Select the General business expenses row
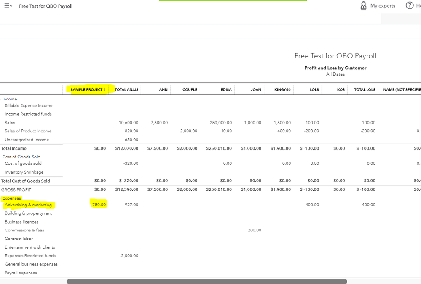 31,264
